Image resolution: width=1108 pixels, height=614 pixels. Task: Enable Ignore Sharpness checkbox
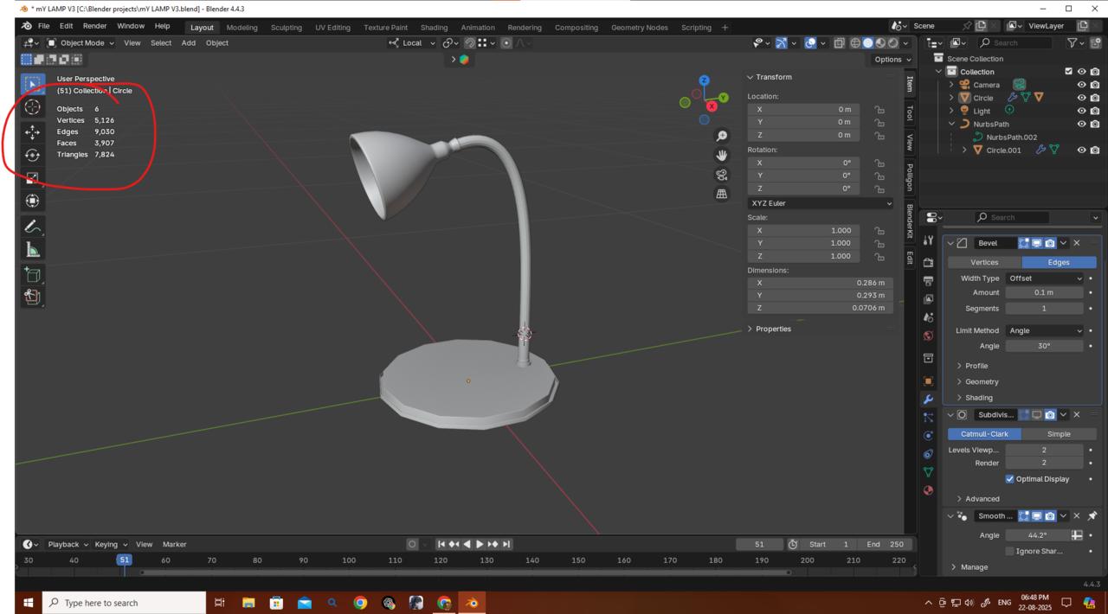(x=1009, y=551)
